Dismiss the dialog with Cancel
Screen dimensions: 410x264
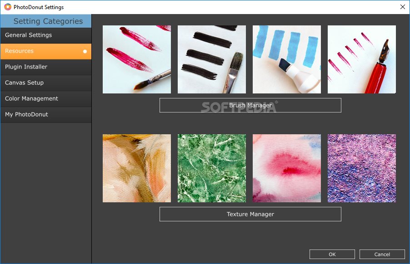point(382,254)
